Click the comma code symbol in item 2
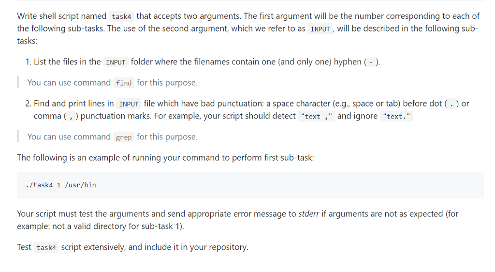 pyautogui.click(x=71, y=116)
